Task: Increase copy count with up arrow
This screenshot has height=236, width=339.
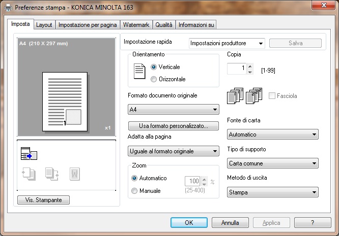Action: pos(250,66)
